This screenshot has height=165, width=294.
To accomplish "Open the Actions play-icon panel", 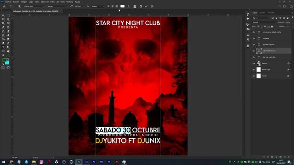I will pos(248,19).
